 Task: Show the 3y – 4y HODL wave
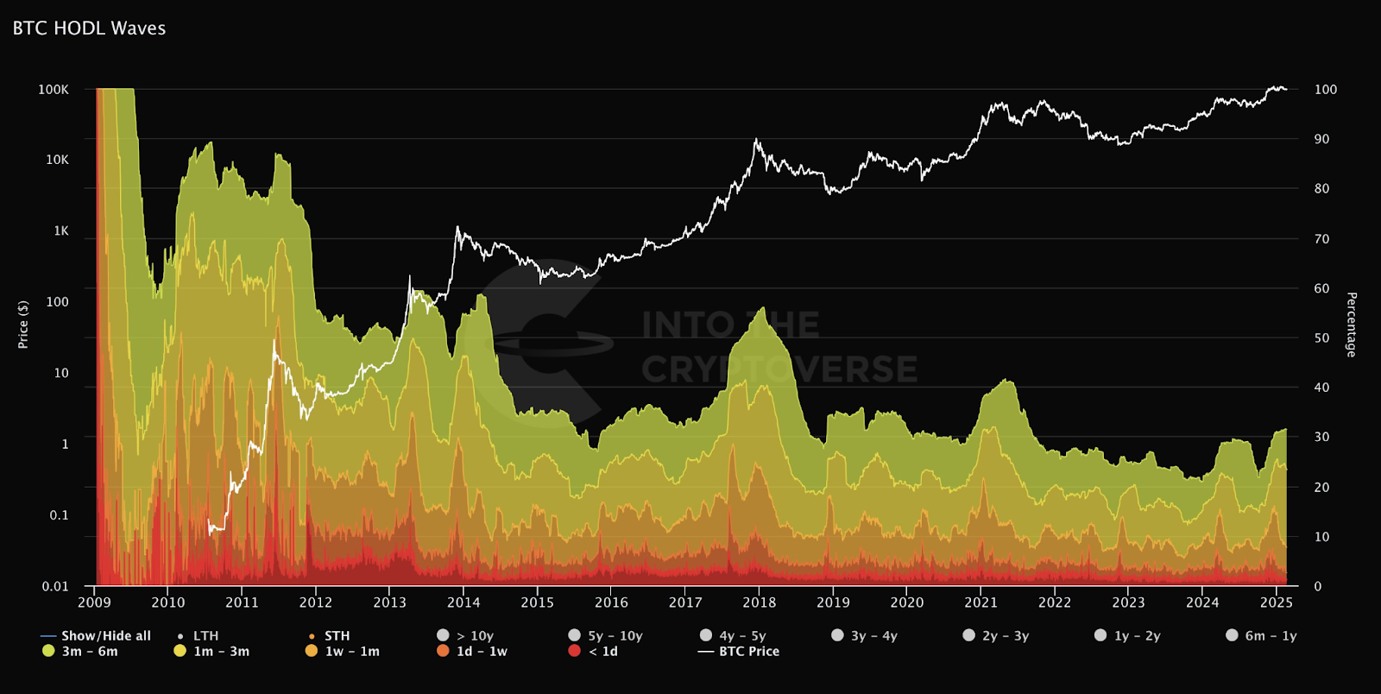865,635
